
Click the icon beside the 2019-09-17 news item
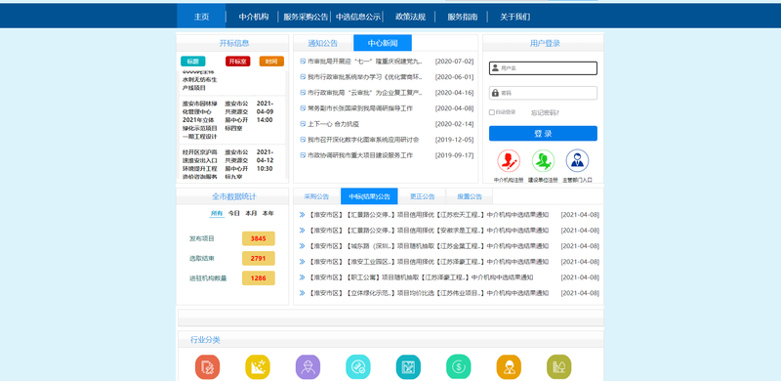point(303,155)
